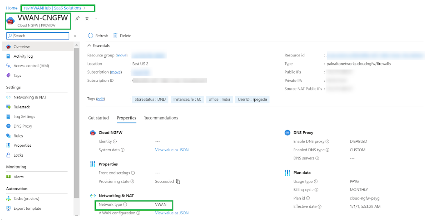Open System data View value as JSON
The height and width of the screenshot is (220, 437).
coord(172,150)
